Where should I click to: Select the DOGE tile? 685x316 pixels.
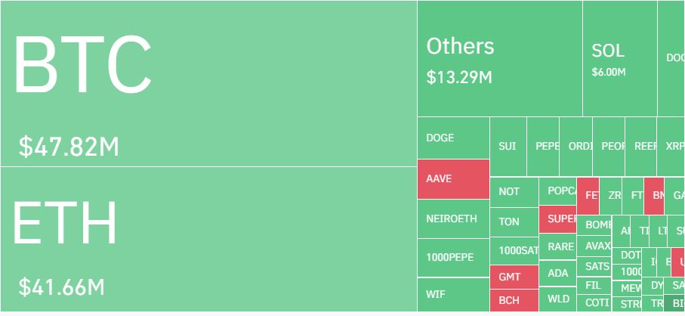click(453, 138)
